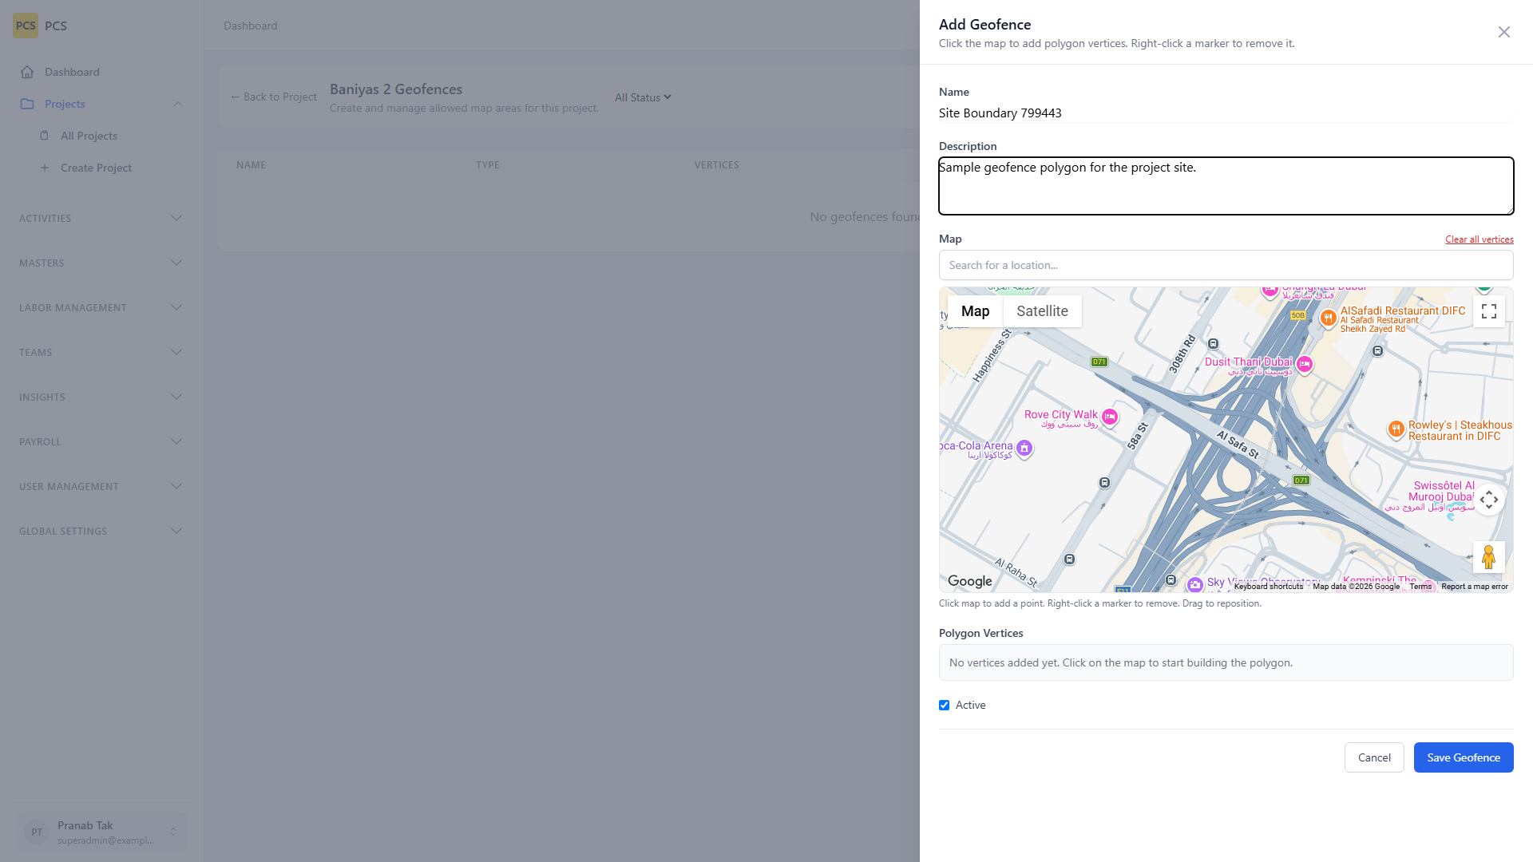
Task: Open Keyboard shortcuts on the map
Action: click(x=1268, y=587)
